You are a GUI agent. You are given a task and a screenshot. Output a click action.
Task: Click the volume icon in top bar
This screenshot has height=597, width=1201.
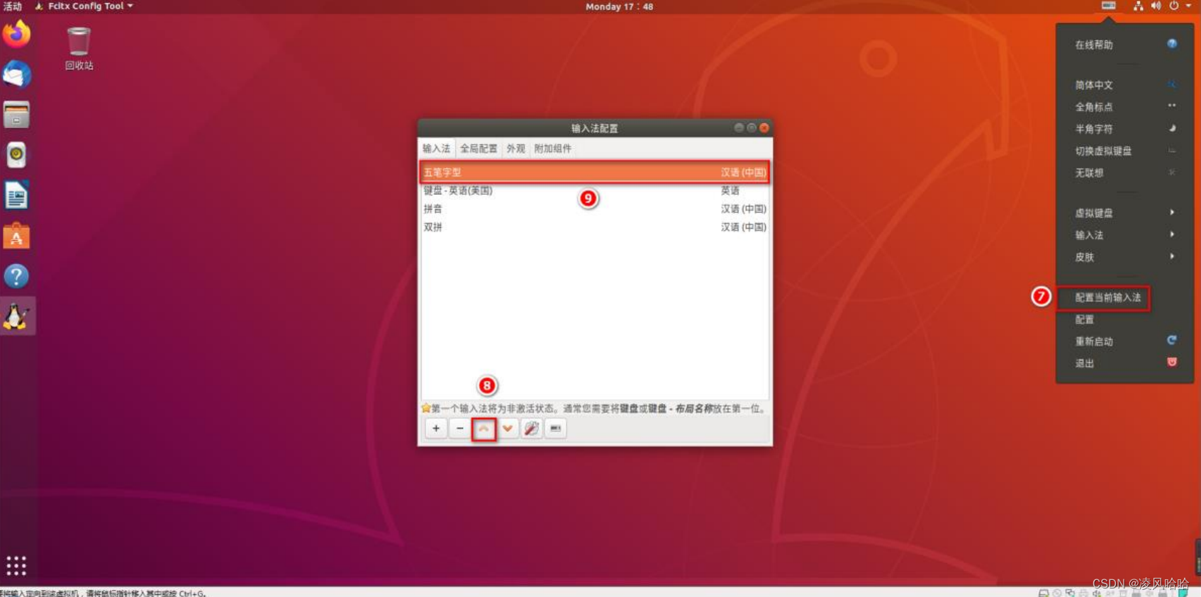point(1156,6)
